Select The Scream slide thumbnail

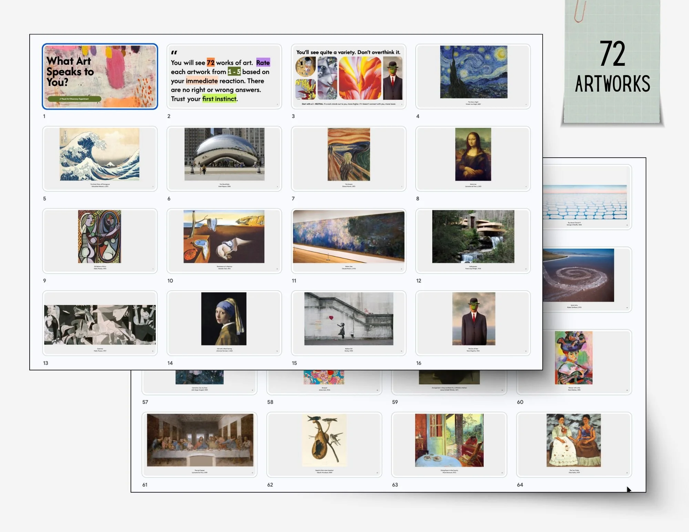click(349, 159)
